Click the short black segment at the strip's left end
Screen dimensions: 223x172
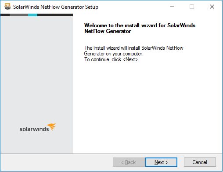[5, 15]
